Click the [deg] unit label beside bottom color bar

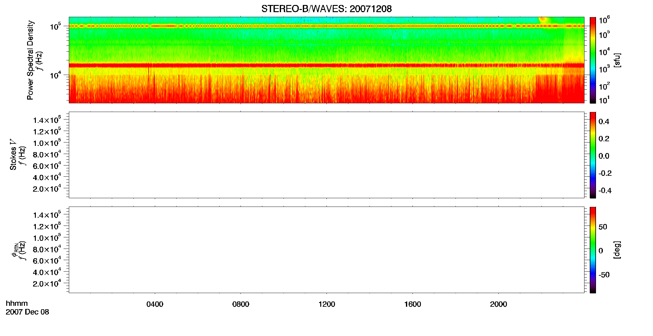(617, 250)
